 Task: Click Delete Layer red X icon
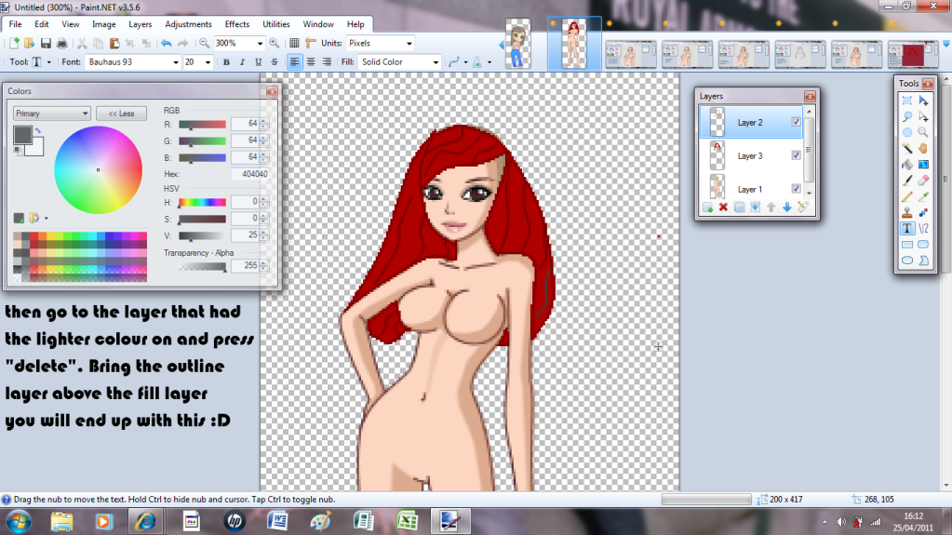click(x=723, y=207)
